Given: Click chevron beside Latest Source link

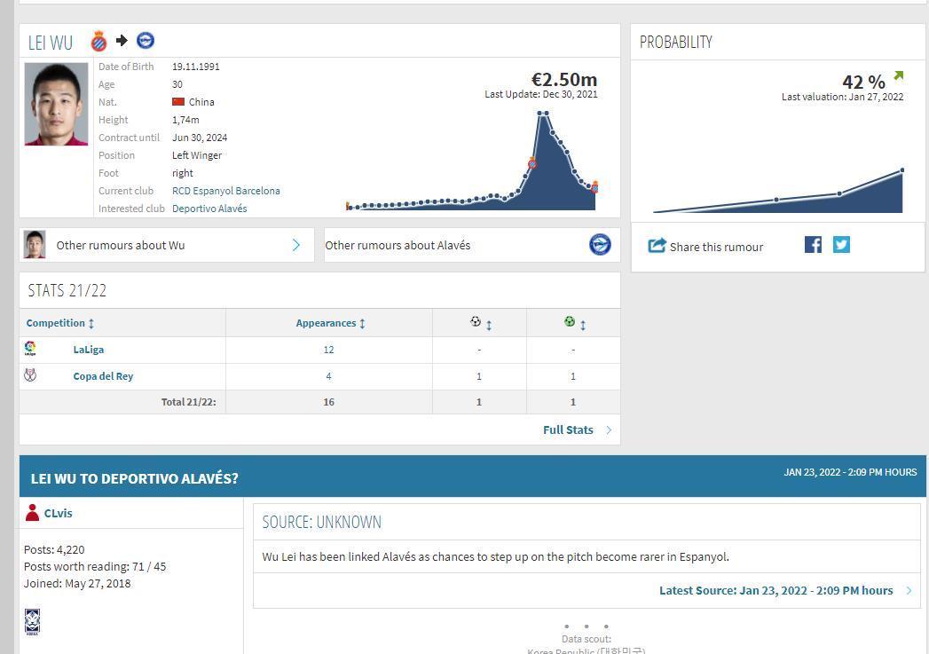Looking at the screenshot, I should pos(909,591).
